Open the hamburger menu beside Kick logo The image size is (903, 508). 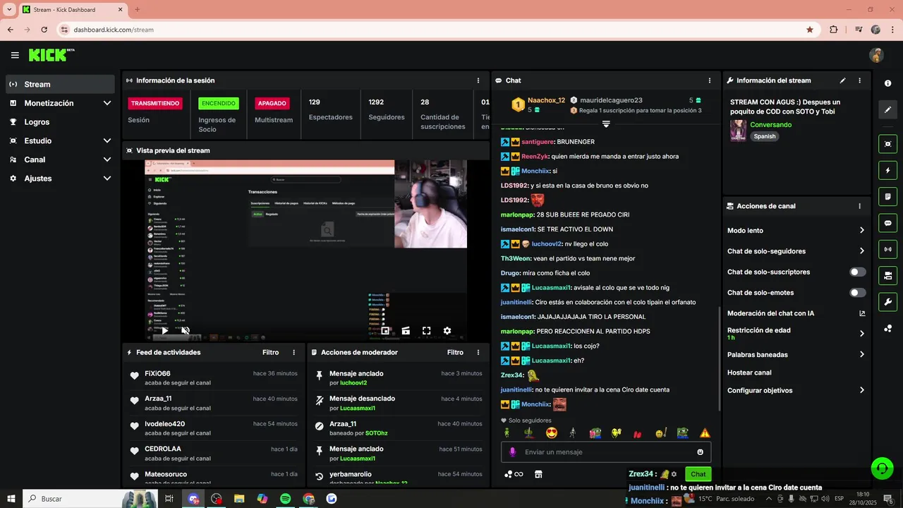(15, 55)
